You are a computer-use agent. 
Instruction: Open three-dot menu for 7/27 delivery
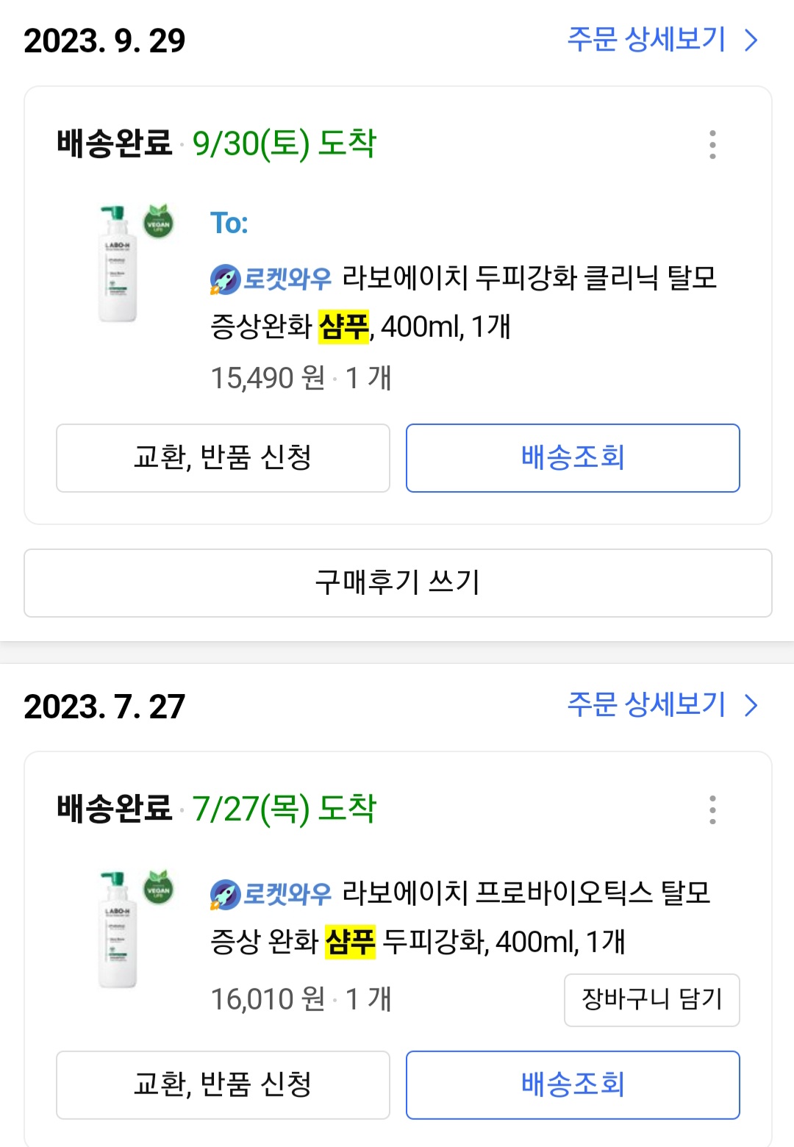(712, 810)
